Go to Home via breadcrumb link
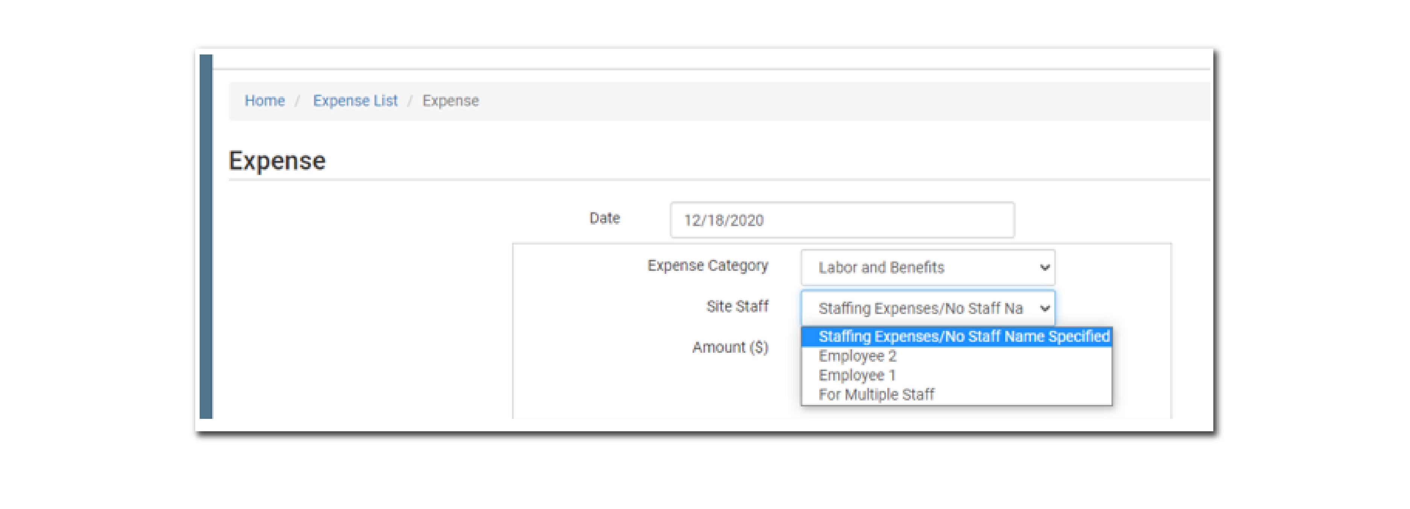1410x509 pixels. 264,101
